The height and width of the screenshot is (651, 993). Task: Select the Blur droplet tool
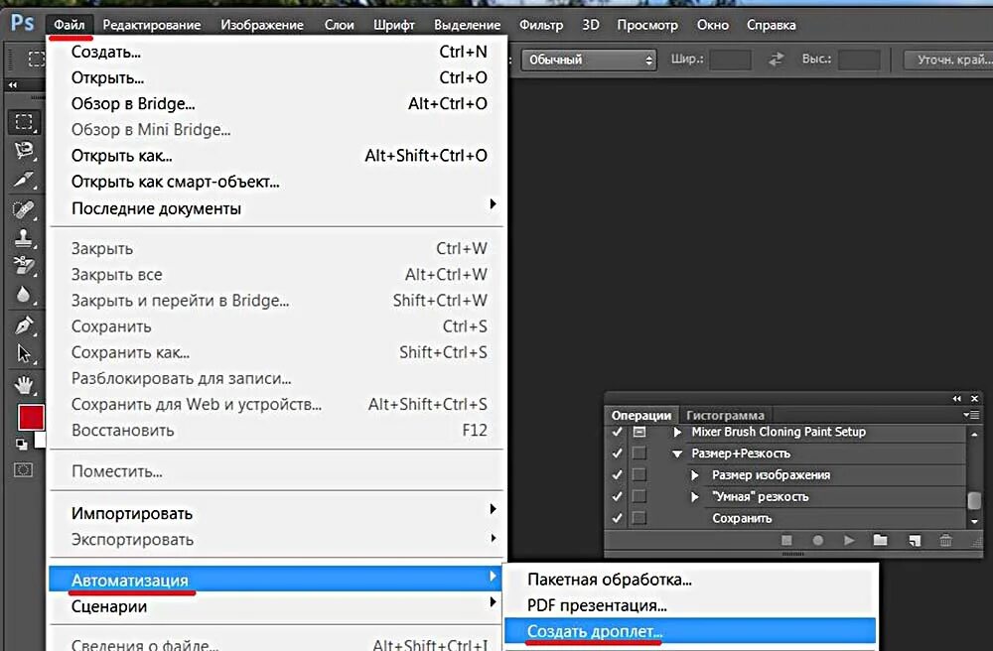coord(24,295)
